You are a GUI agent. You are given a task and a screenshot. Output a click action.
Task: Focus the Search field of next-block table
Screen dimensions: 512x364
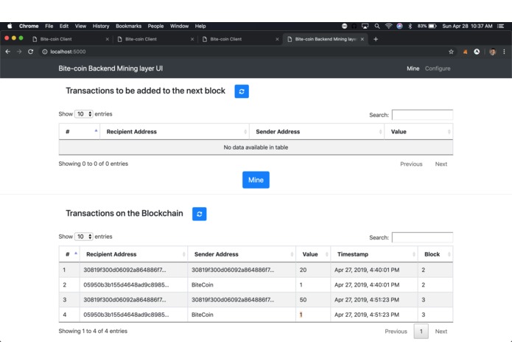422,115
